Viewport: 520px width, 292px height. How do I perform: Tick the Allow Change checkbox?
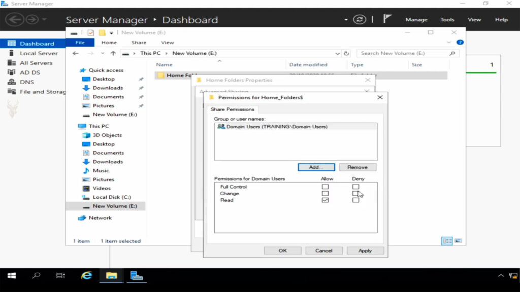coord(325,193)
